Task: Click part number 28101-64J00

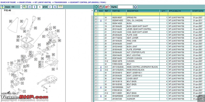Action: (x=117, y=29)
